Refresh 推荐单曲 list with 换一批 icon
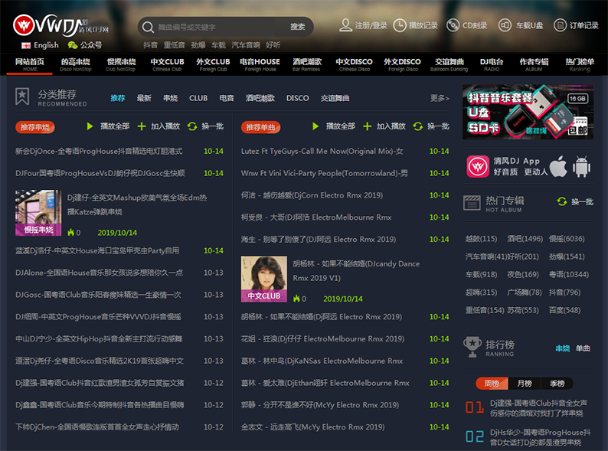This screenshot has width=608, height=451. 417,126
